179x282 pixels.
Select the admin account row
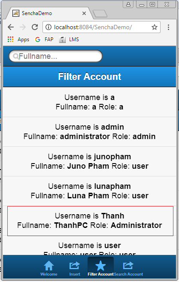click(x=90, y=132)
